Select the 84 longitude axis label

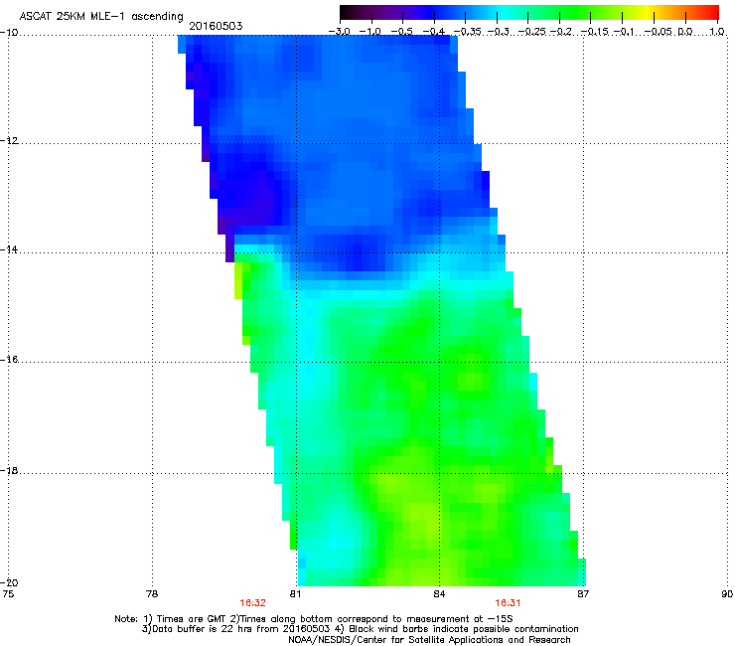pyautogui.click(x=439, y=594)
